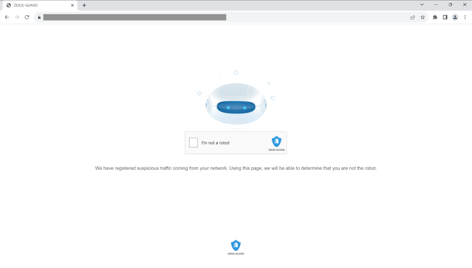View site information via the lock icon
472x268 pixels.
pyautogui.click(x=39, y=17)
